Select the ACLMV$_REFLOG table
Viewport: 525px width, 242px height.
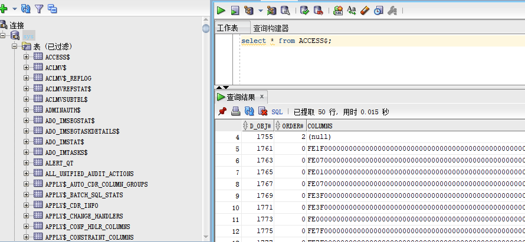tap(68, 78)
